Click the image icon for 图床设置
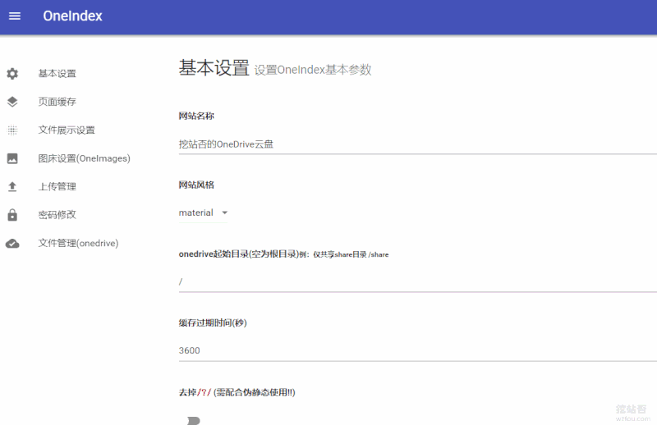 click(12, 158)
